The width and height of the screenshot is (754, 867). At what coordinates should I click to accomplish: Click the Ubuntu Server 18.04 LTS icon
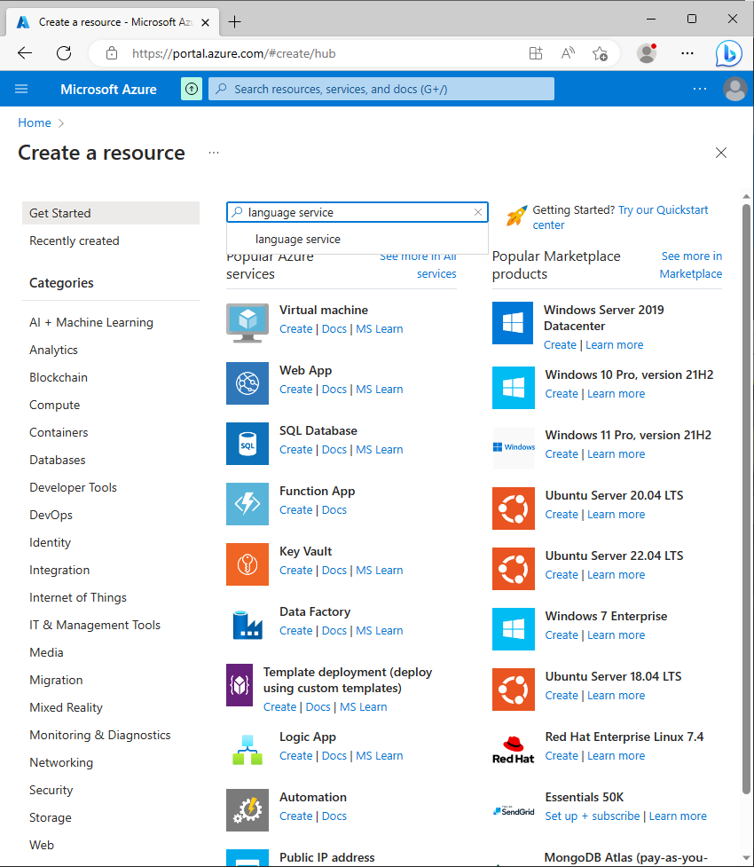click(x=514, y=690)
